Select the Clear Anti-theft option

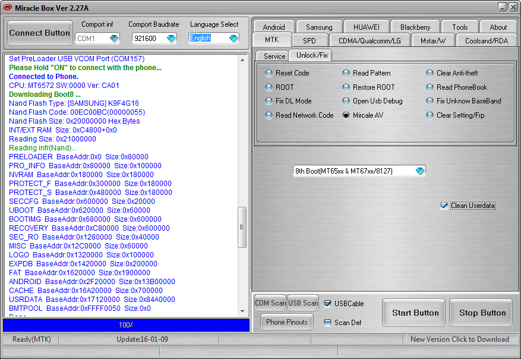(x=452, y=73)
